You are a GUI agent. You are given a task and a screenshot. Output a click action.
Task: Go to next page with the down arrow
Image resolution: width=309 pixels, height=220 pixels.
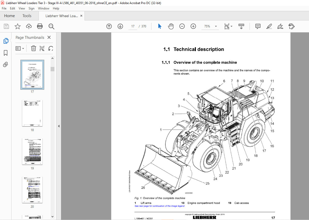120,26
